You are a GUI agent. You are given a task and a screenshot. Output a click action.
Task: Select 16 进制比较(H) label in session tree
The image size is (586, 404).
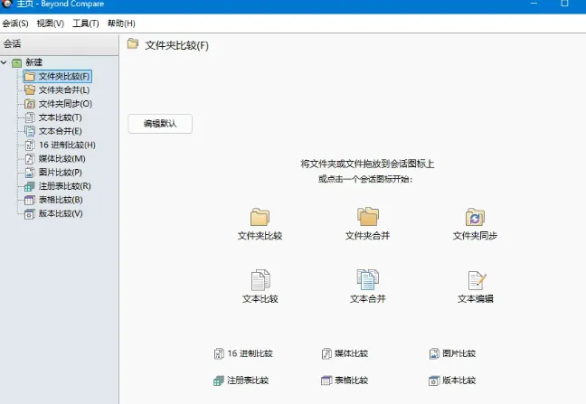click(x=67, y=145)
